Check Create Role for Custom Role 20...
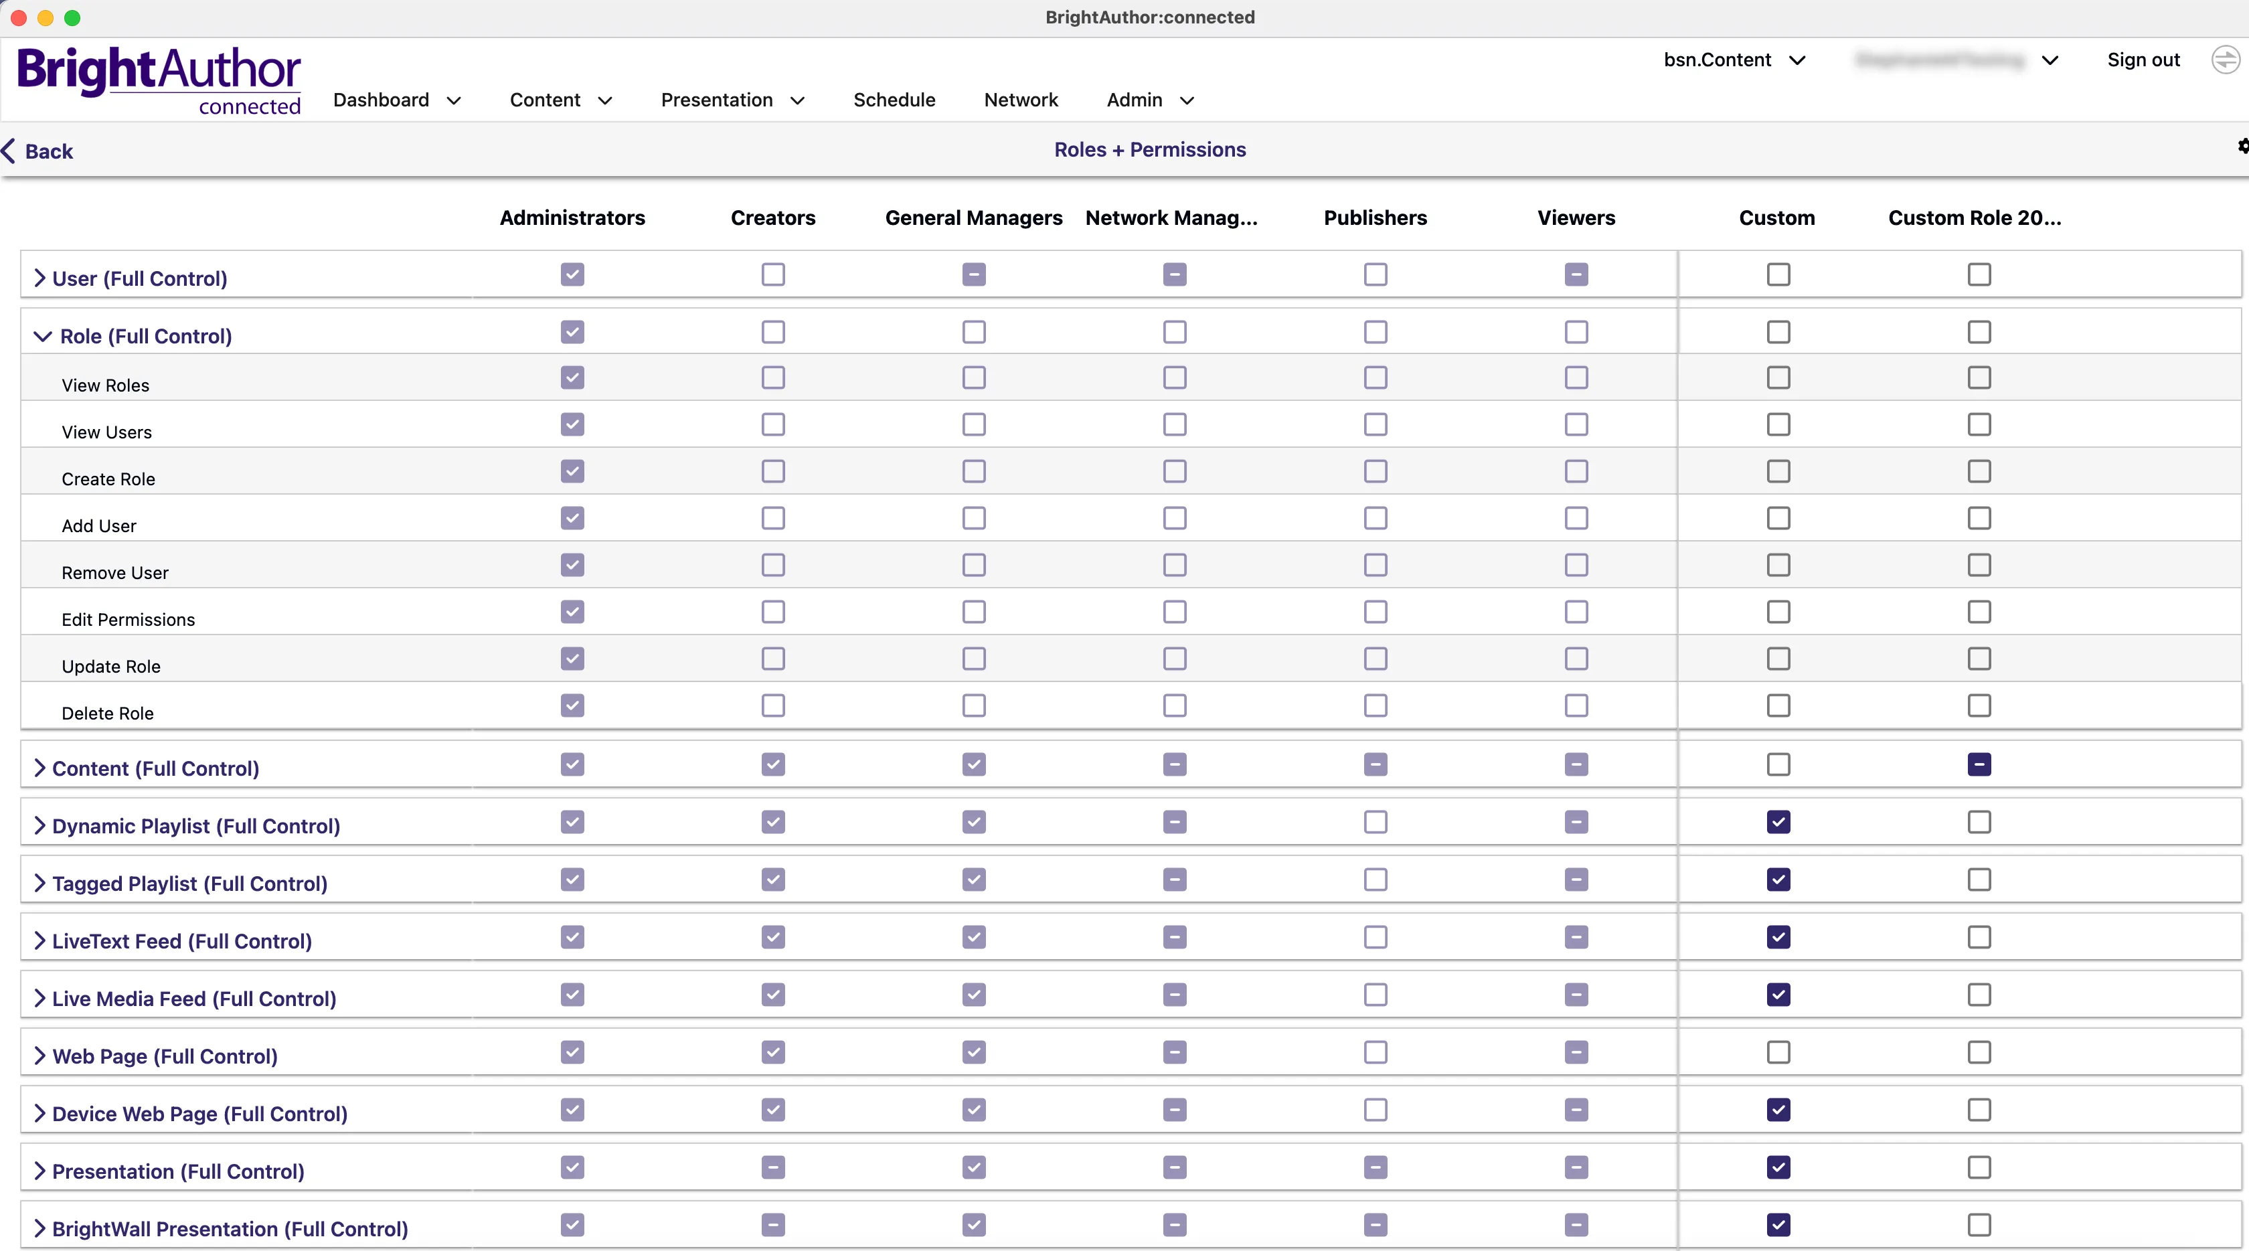The width and height of the screenshot is (2249, 1251). click(x=1979, y=471)
